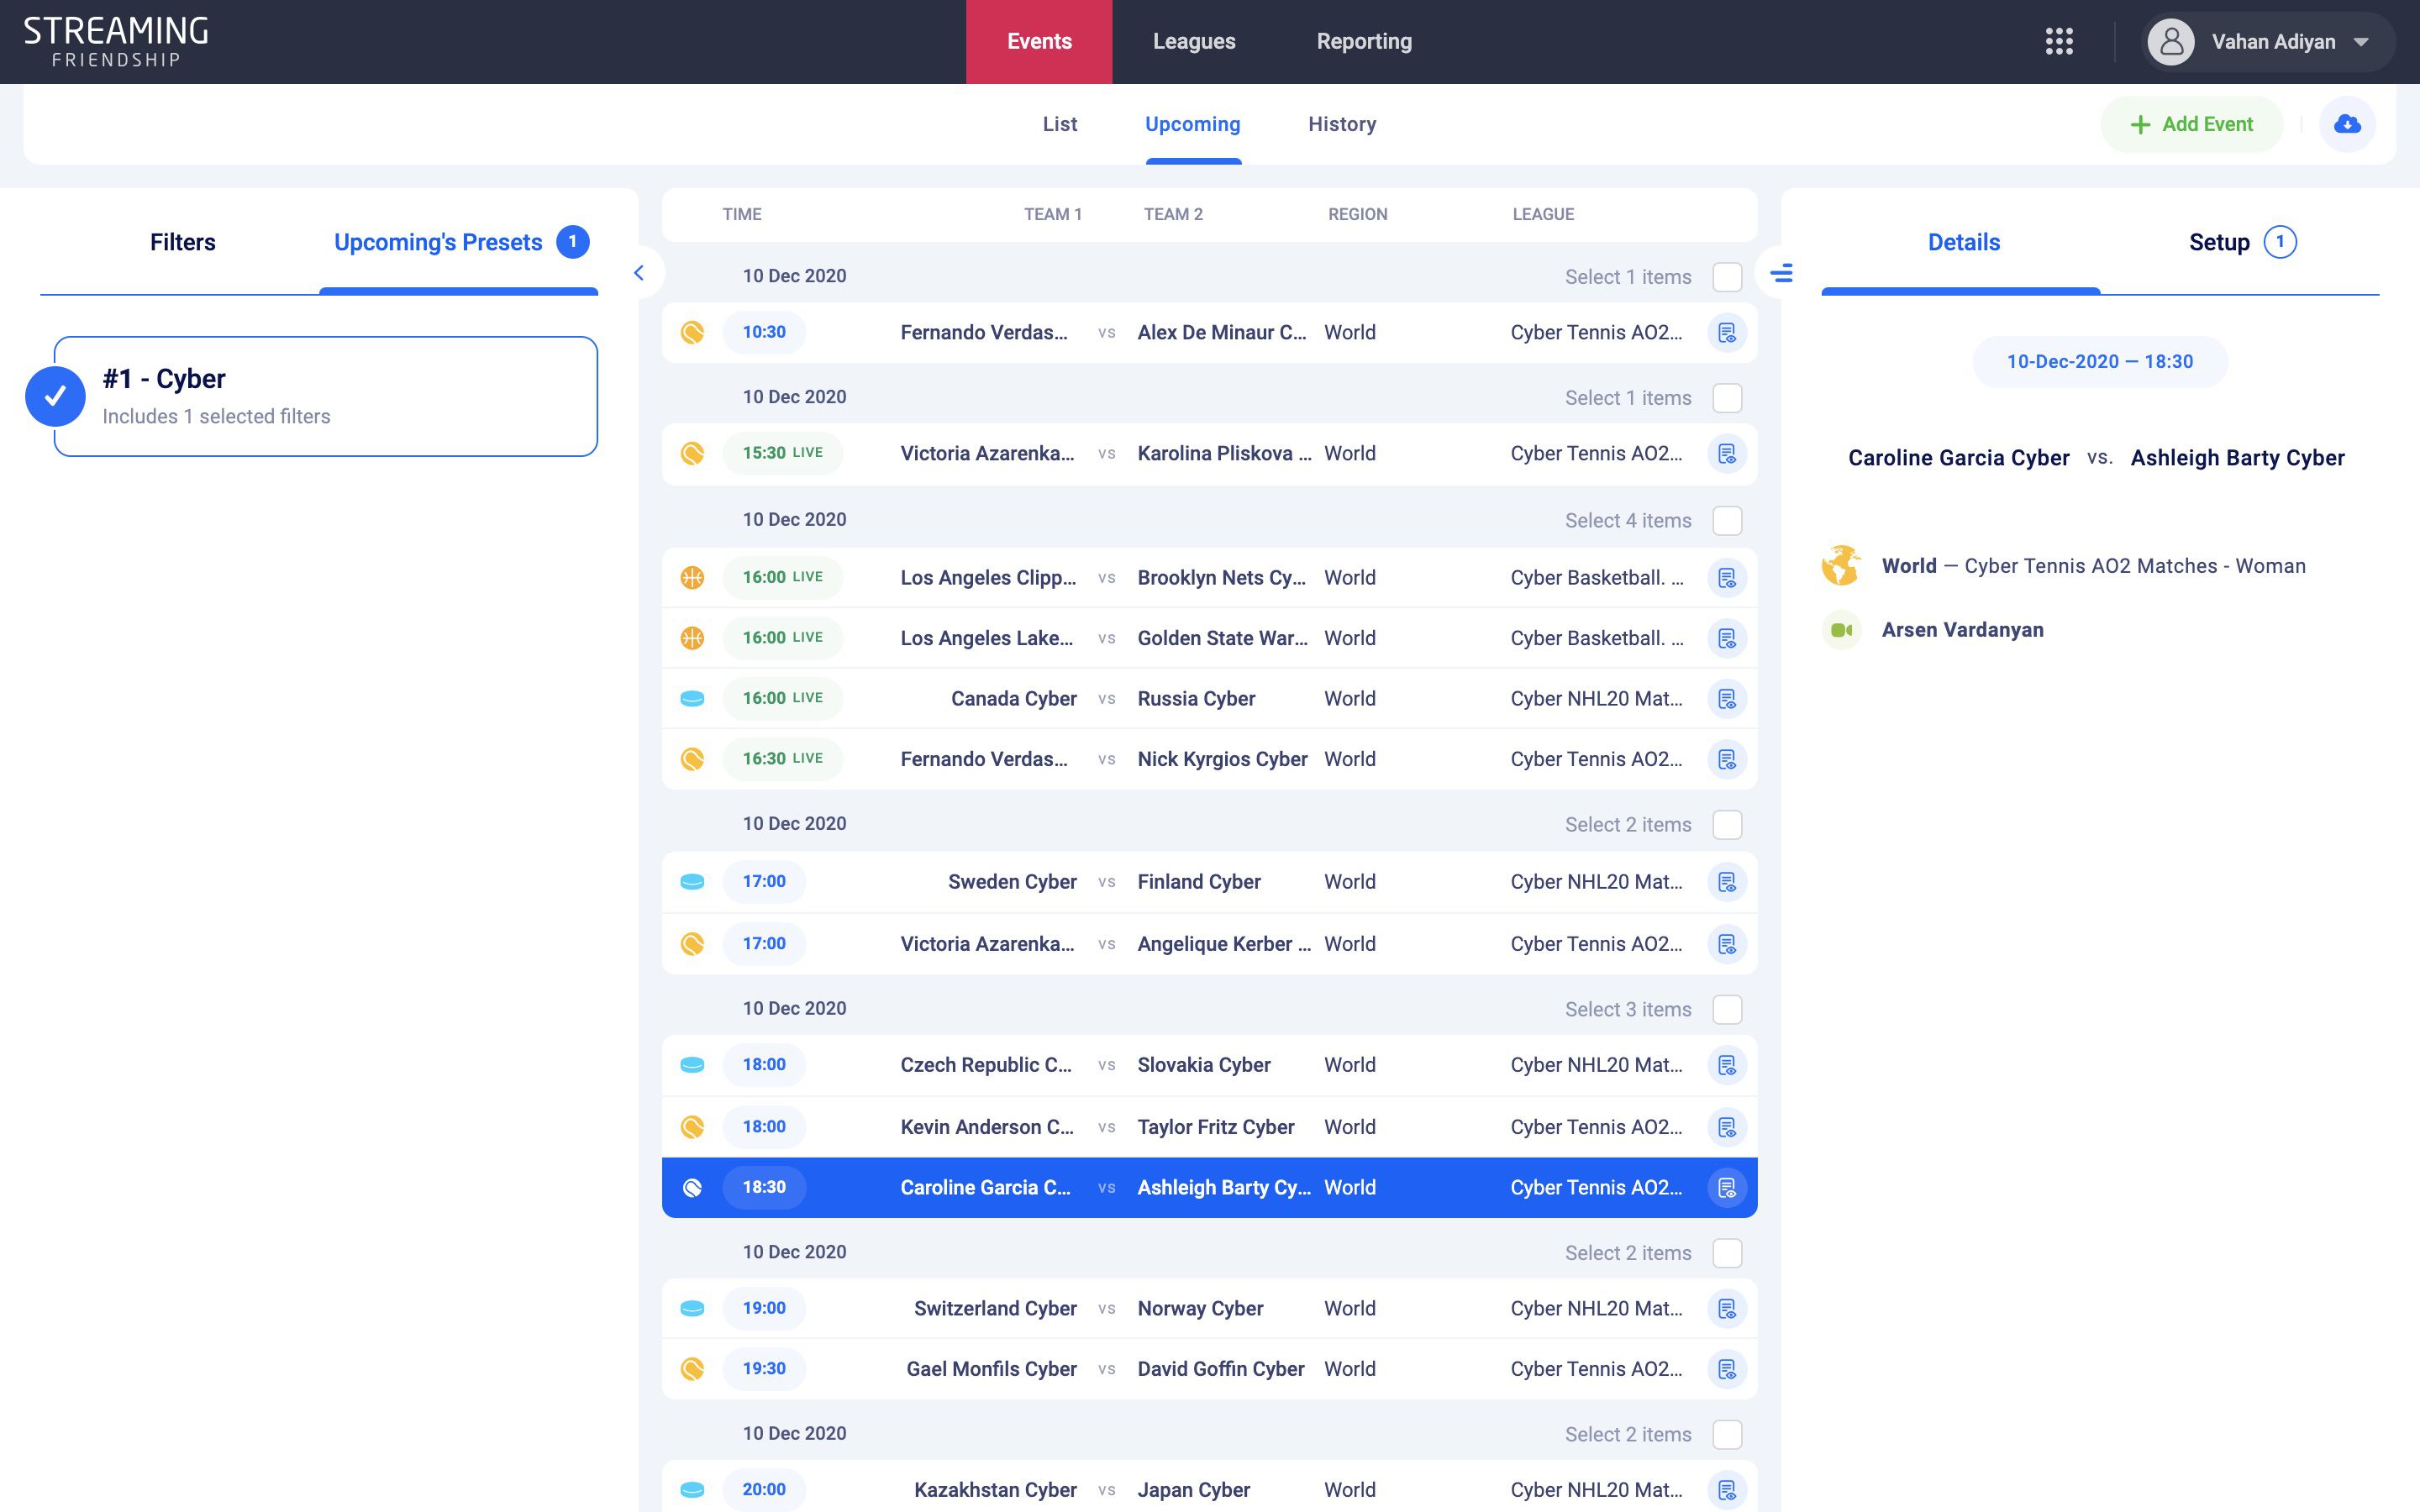
Task: Check the Select 1 items box above 10:30
Action: 1727,277
